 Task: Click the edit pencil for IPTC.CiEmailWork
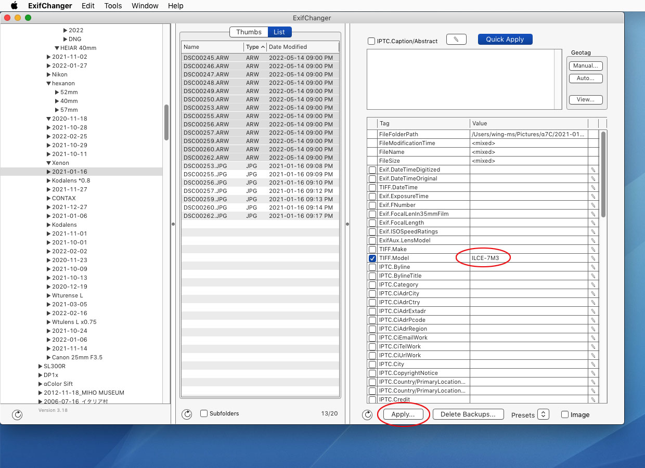tap(593, 338)
